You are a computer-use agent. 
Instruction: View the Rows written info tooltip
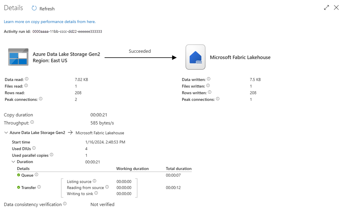tap(210, 92)
